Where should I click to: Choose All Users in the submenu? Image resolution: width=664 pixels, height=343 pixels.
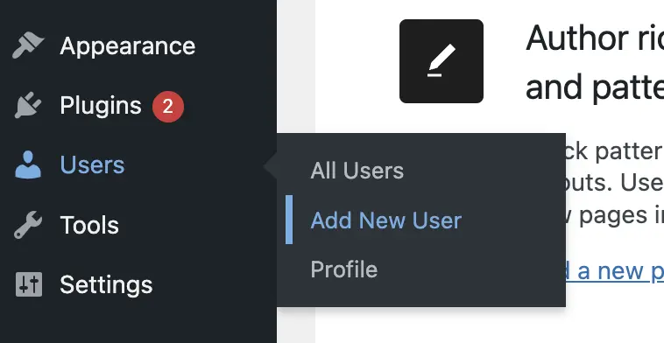(x=357, y=171)
